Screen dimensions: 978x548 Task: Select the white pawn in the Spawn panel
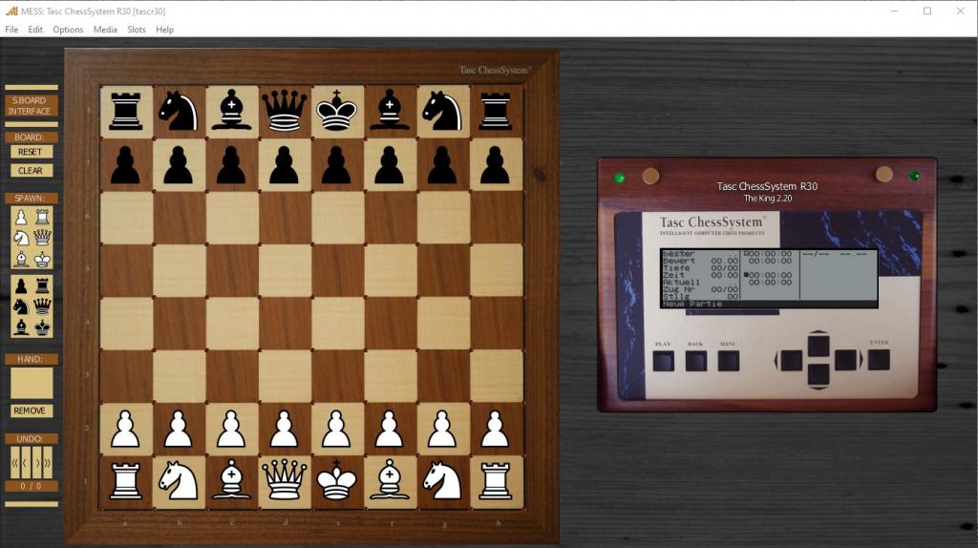click(x=21, y=217)
